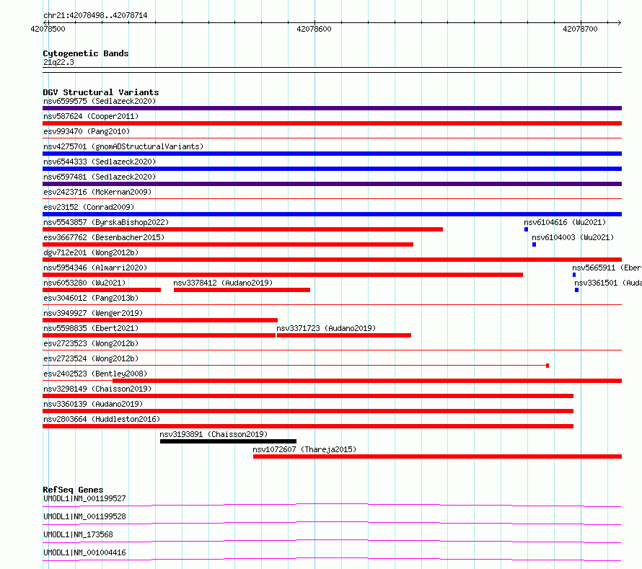
Task: Select nsv6053280 (Wu2021) label
Action: (x=84, y=283)
